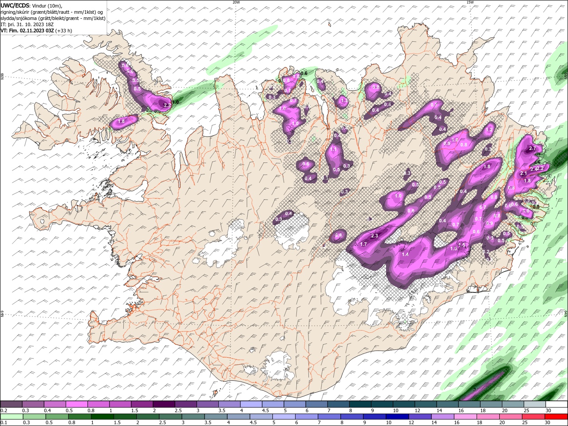568x426 pixels.
Task: Click the '1.3' snowfall value in the north
Action: [x=344, y=101]
